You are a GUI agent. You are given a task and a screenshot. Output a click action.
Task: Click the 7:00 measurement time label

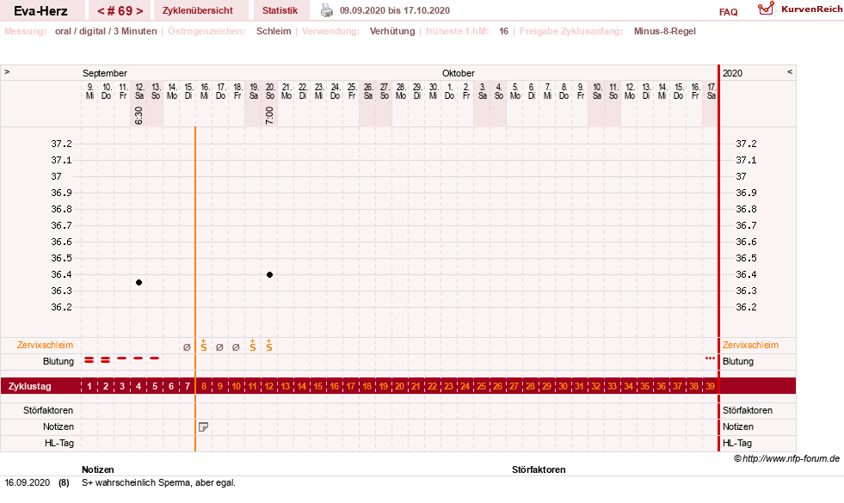coord(269,115)
